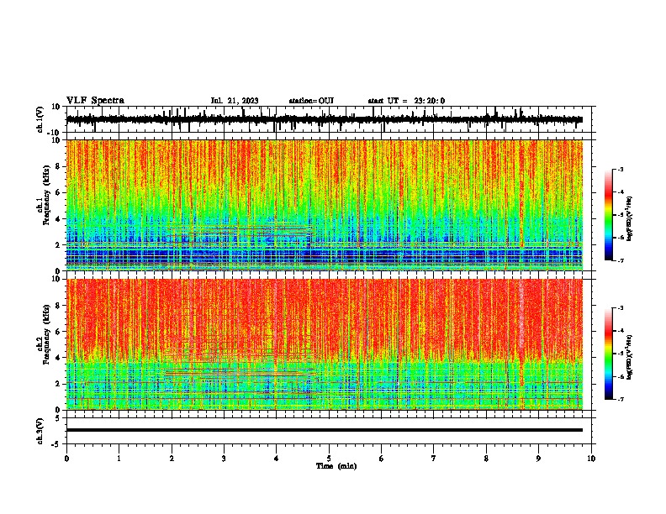Click inside the ch.1 frequency spectrogram

click(x=325, y=205)
